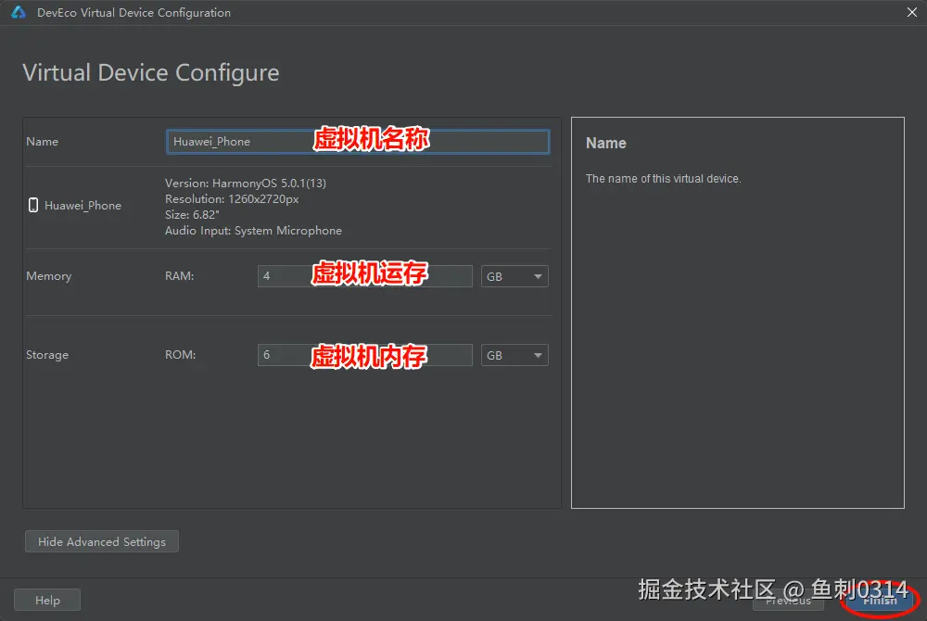Select the Version: HarmonyOS 5.0.1(13) text
The width and height of the screenshot is (927, 621).
(x=246, y=184)
